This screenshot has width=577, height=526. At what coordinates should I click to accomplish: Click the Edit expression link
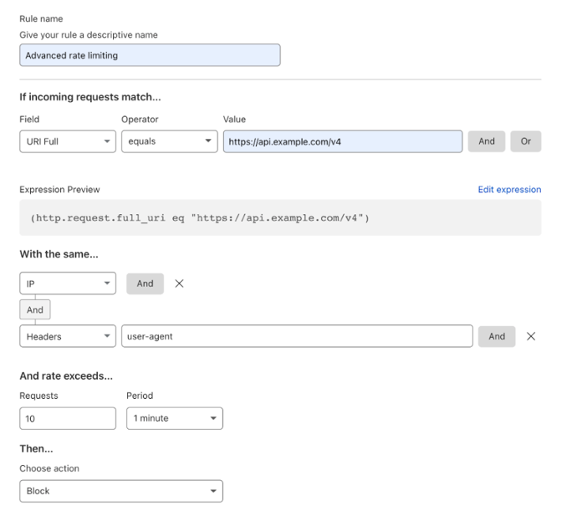(x=509, y=189)
